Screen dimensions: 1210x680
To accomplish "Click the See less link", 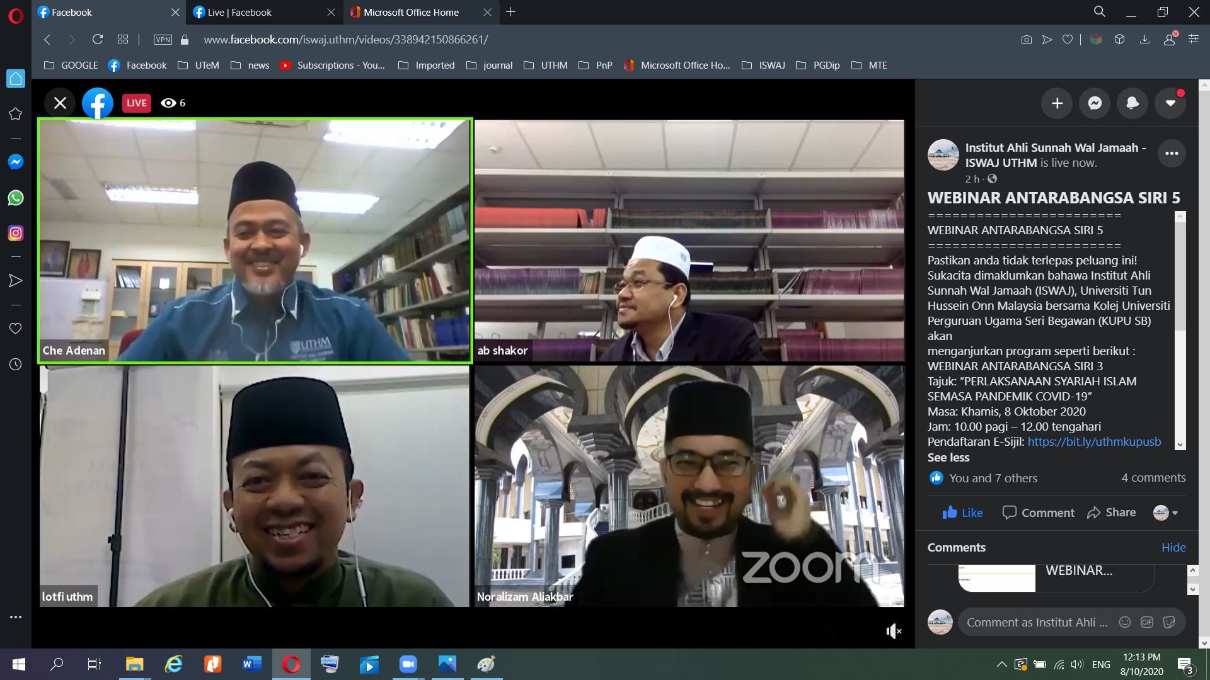I will pos(948,458).
